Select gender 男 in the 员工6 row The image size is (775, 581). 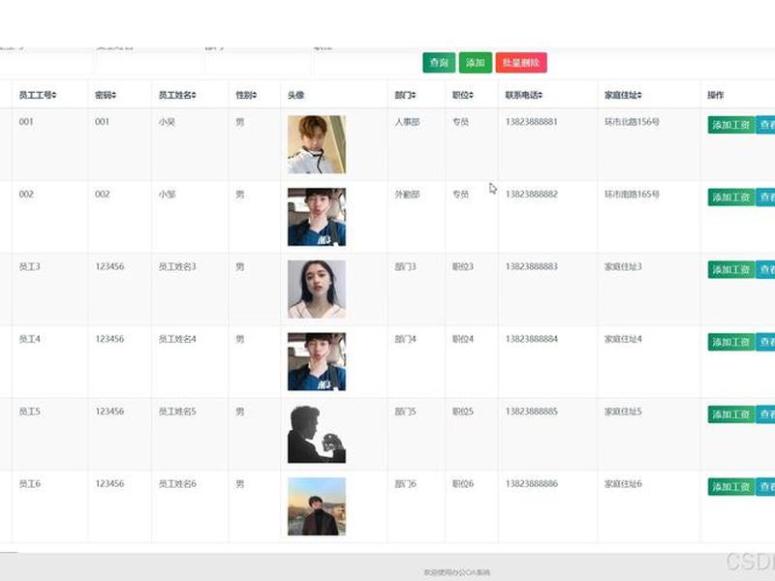(239, 483)
